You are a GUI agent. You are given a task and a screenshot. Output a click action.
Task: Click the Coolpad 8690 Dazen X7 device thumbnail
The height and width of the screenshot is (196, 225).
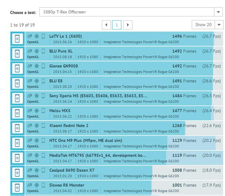pyautogui.click(x=17, y=173)
